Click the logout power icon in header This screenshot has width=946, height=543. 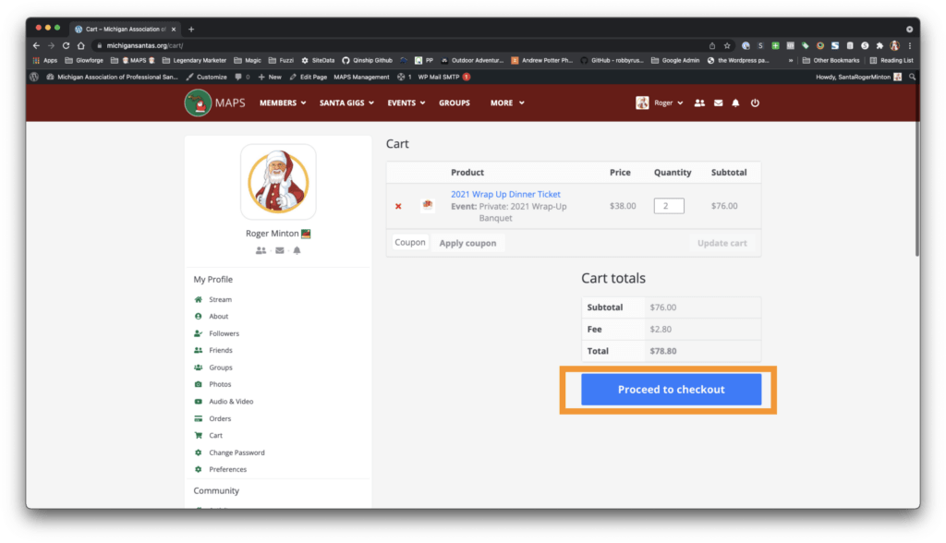pyautogui.click(x=755, y=103)
